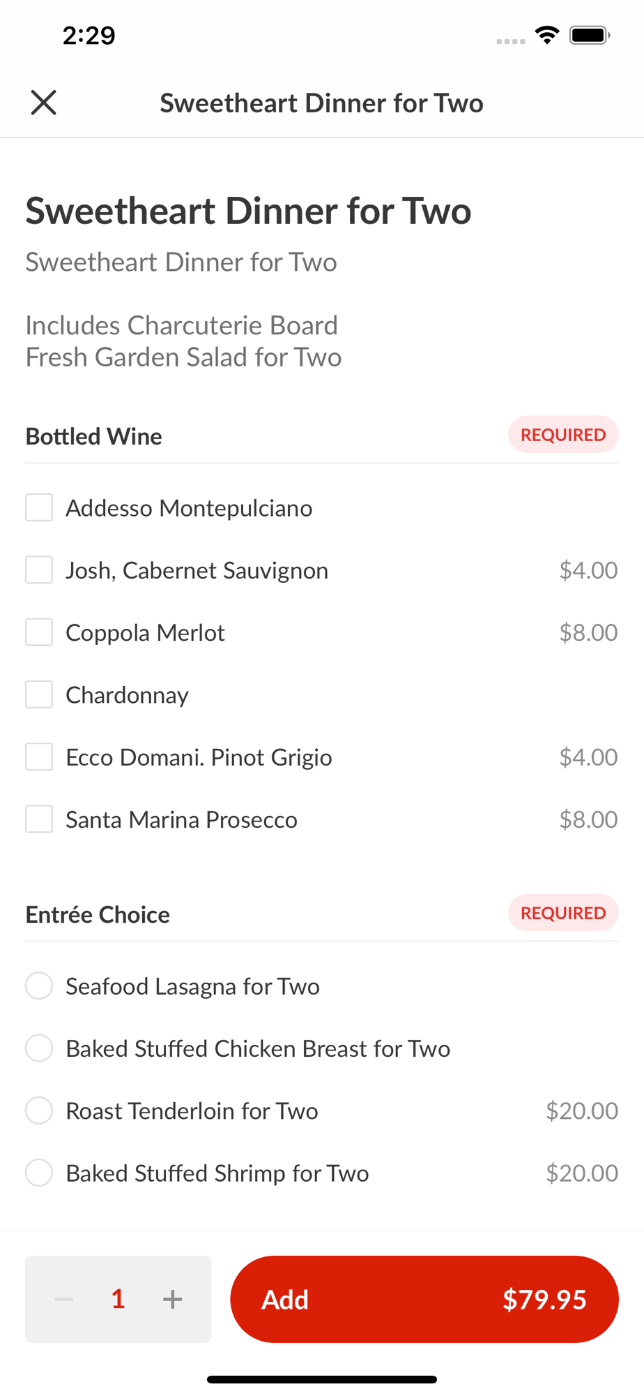Tap the minus icon to decrease quantity
Image resolution: width=644 pixels, height=1396 pixels.
64,1299
